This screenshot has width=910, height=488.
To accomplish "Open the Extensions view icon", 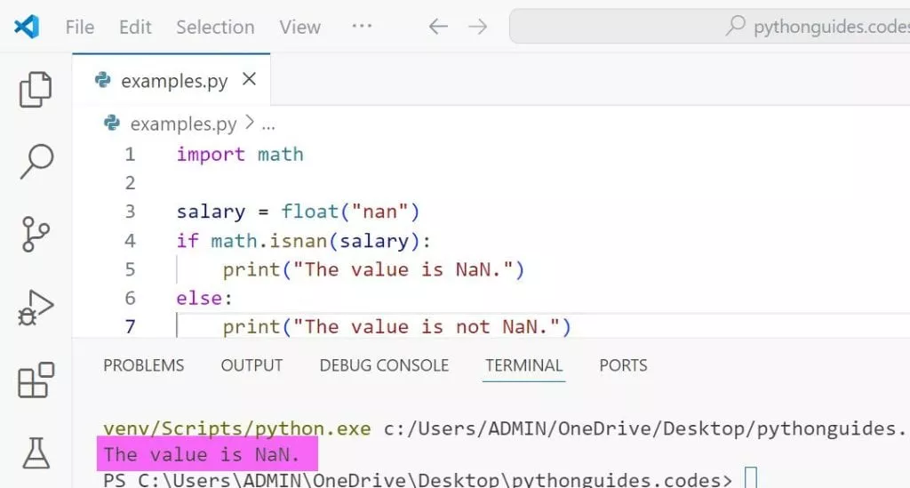I will pos(36,380).
